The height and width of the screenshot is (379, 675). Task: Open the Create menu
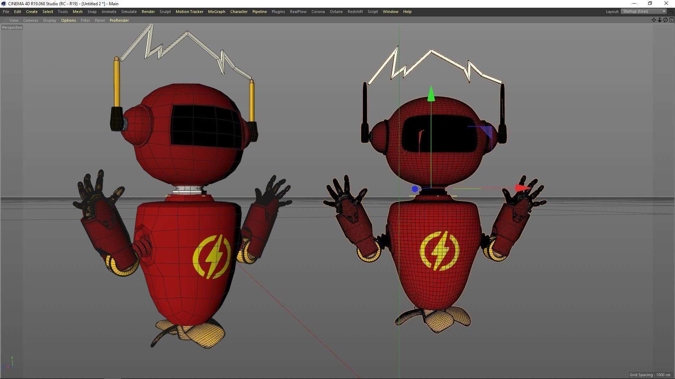(32, 12)
